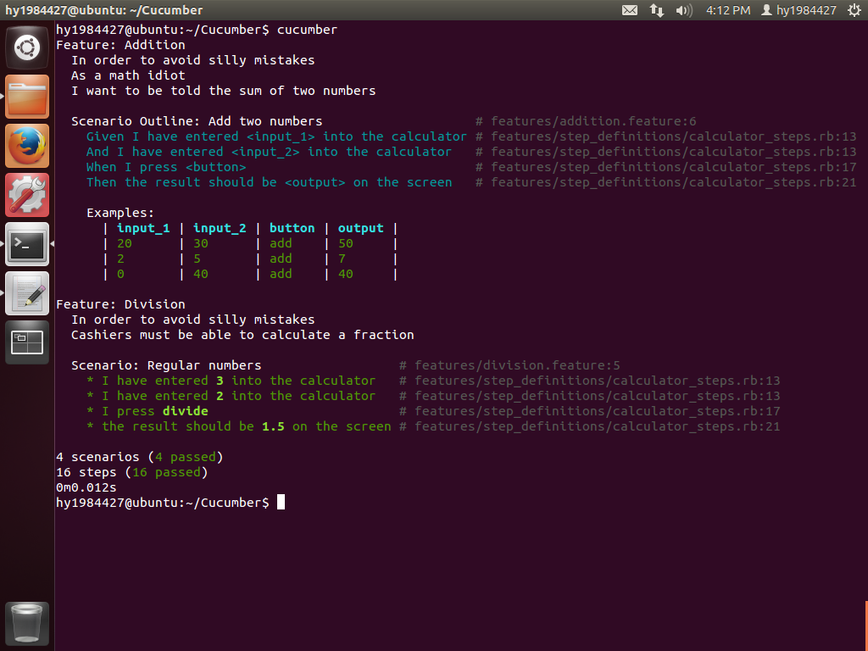This screenshot has width=868, height=651.
Task: Click the 'output' table header
Action: click(x=360, y=228)
